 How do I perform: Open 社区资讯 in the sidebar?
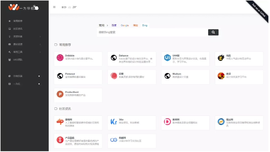tap(18, 29)
